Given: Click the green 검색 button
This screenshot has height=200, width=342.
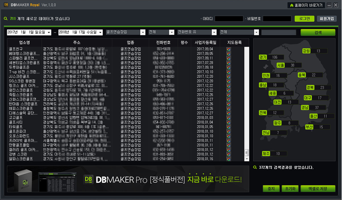Looking at the screenshot, I should point(318,32).
